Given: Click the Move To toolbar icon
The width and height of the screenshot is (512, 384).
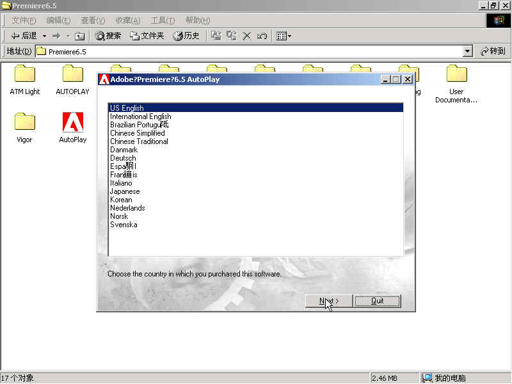Looking at the screenshot, I should [216, 36].
